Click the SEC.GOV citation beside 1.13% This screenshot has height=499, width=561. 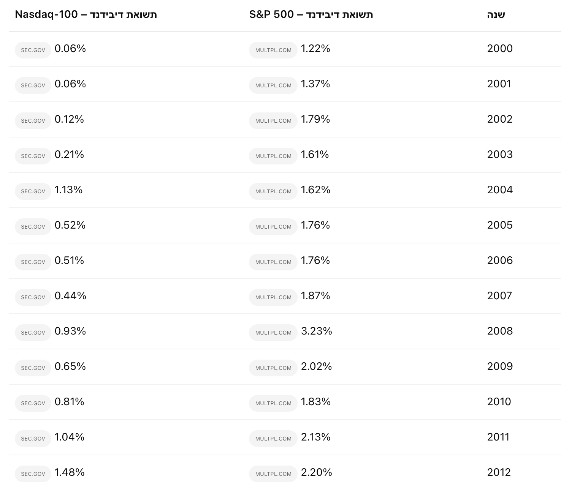[x=33, y=191]
